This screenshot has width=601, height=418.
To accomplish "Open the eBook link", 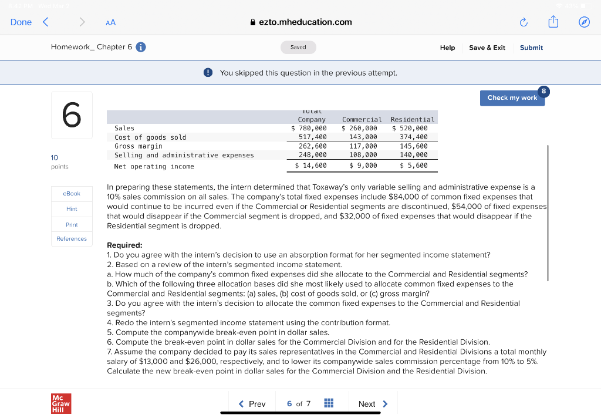I will click(x=71, y=193).
